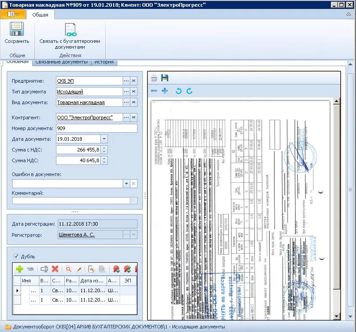Image resolution: width=356 pixels, height=332 pixels.
Task: Delete file with red X icon
Action: [x=55, y=269]
